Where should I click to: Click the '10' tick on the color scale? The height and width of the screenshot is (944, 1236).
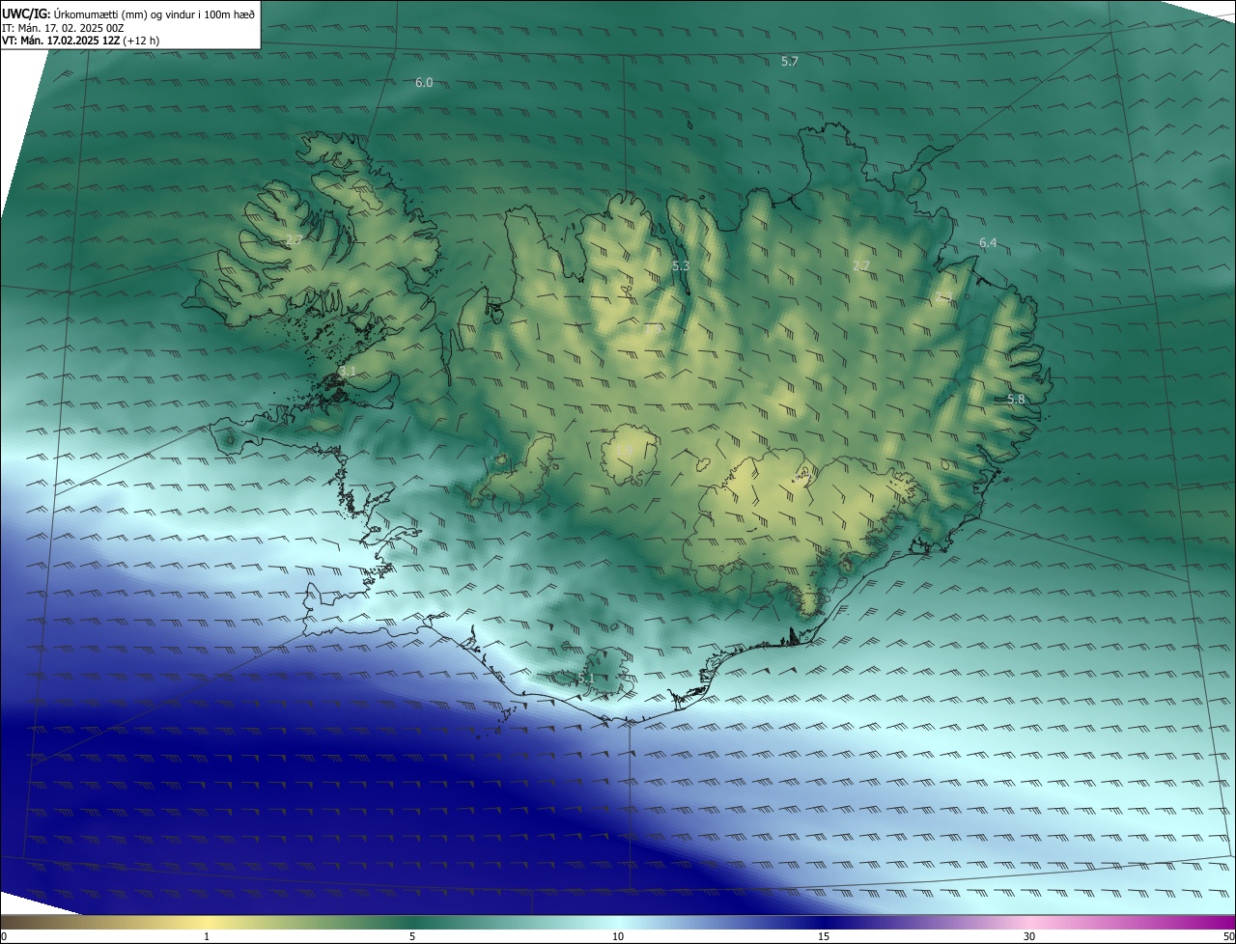pos(618,936)
